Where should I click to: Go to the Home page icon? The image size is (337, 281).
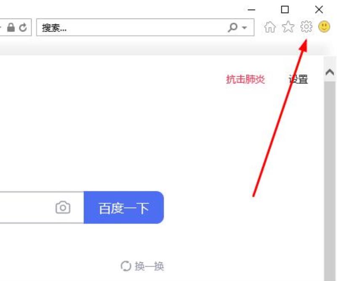(270, 27)
